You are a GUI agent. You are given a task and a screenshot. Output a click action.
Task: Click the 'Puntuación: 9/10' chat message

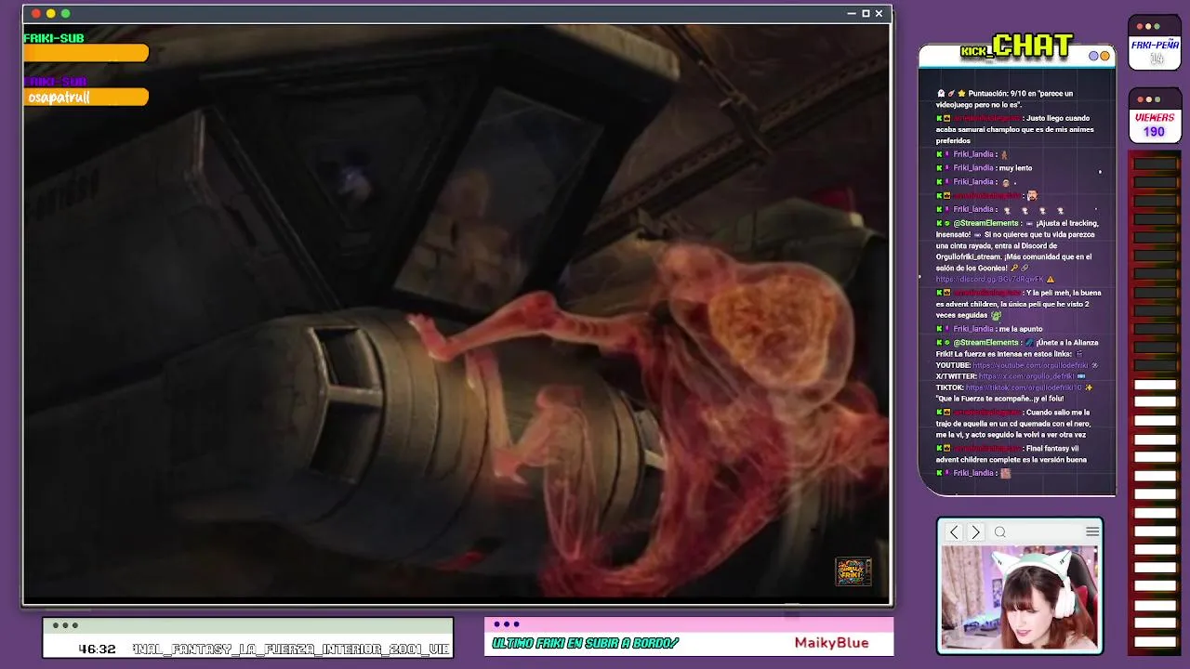(1005, 99)
